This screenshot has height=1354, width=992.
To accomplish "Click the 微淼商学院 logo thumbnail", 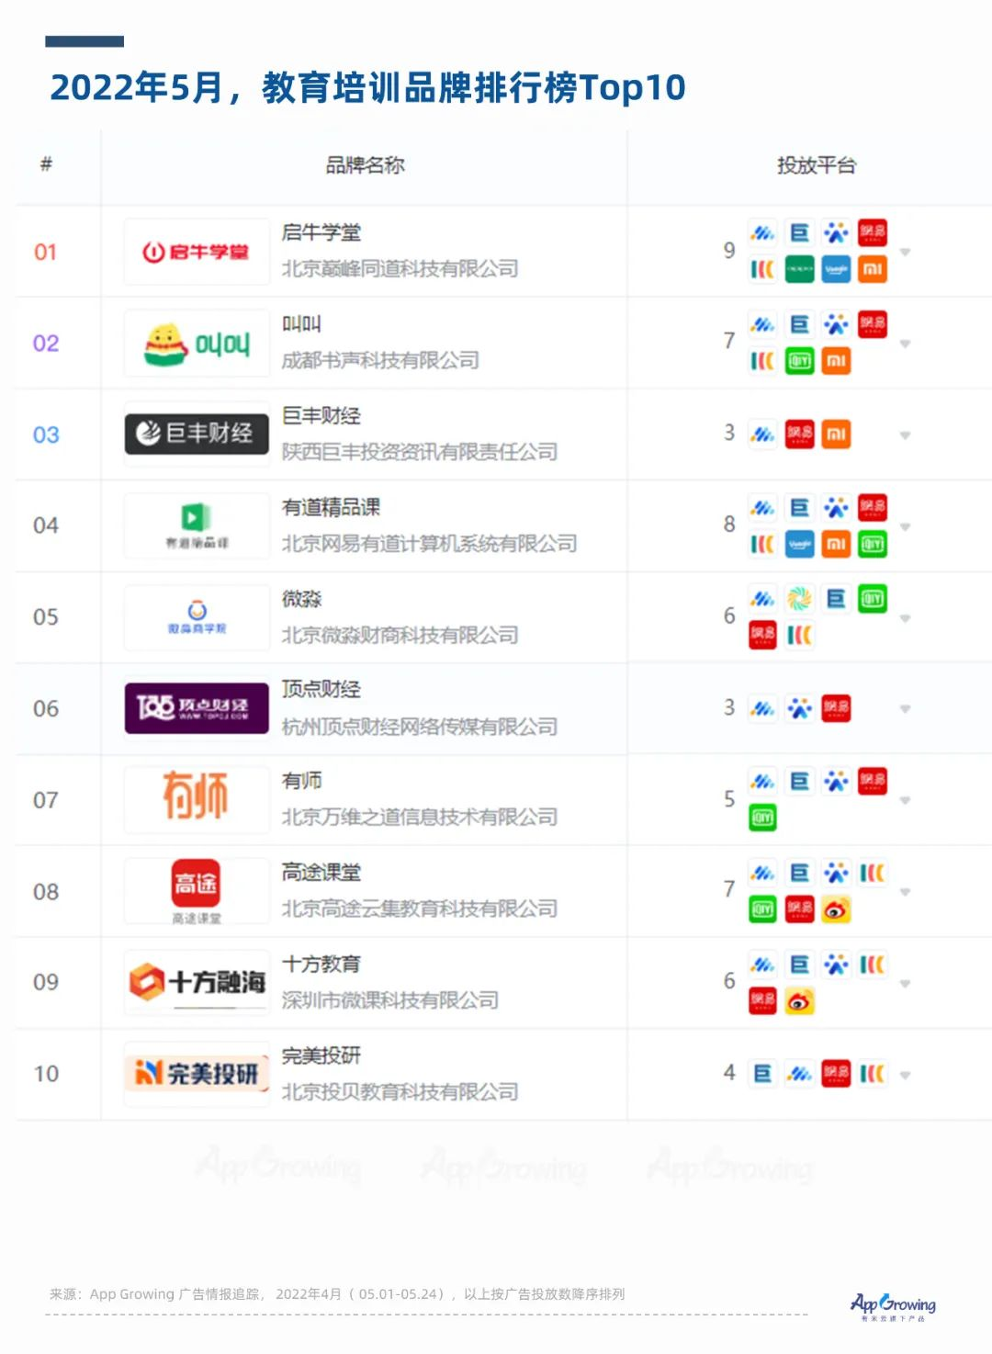I will (197, 617).
